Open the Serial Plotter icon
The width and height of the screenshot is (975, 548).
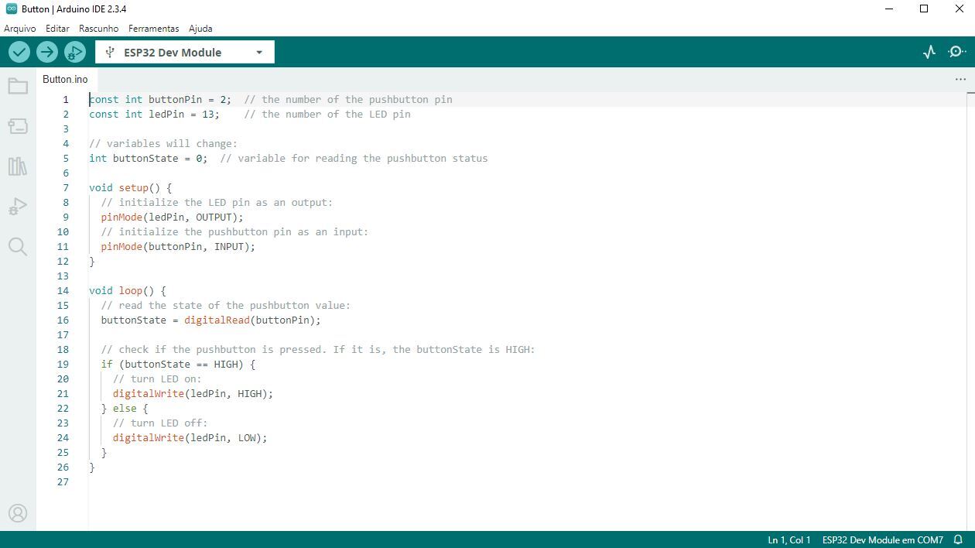click(929, 52)
